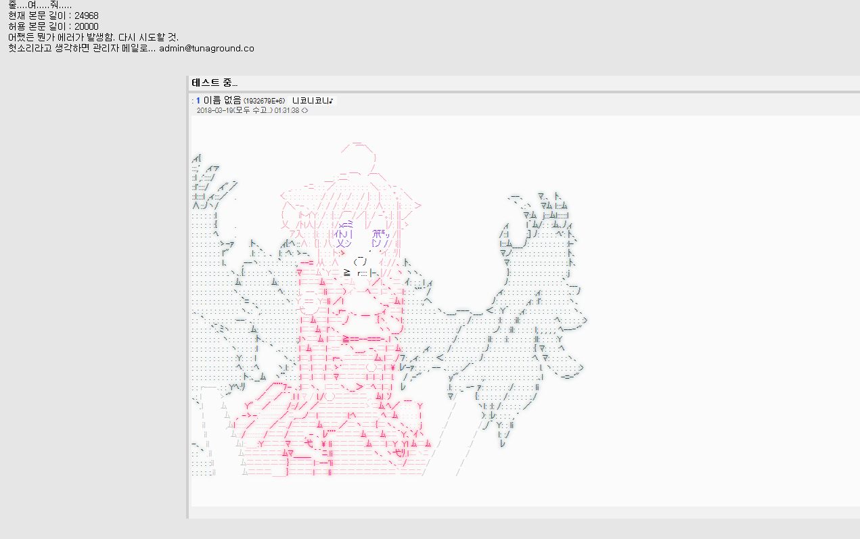Click post number 1

point(198,101)
